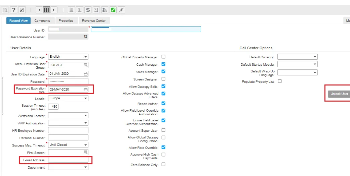Enable the Screen Designer checkbox
Viewport: 350px width, 176px height.
[x=163, y=79]
